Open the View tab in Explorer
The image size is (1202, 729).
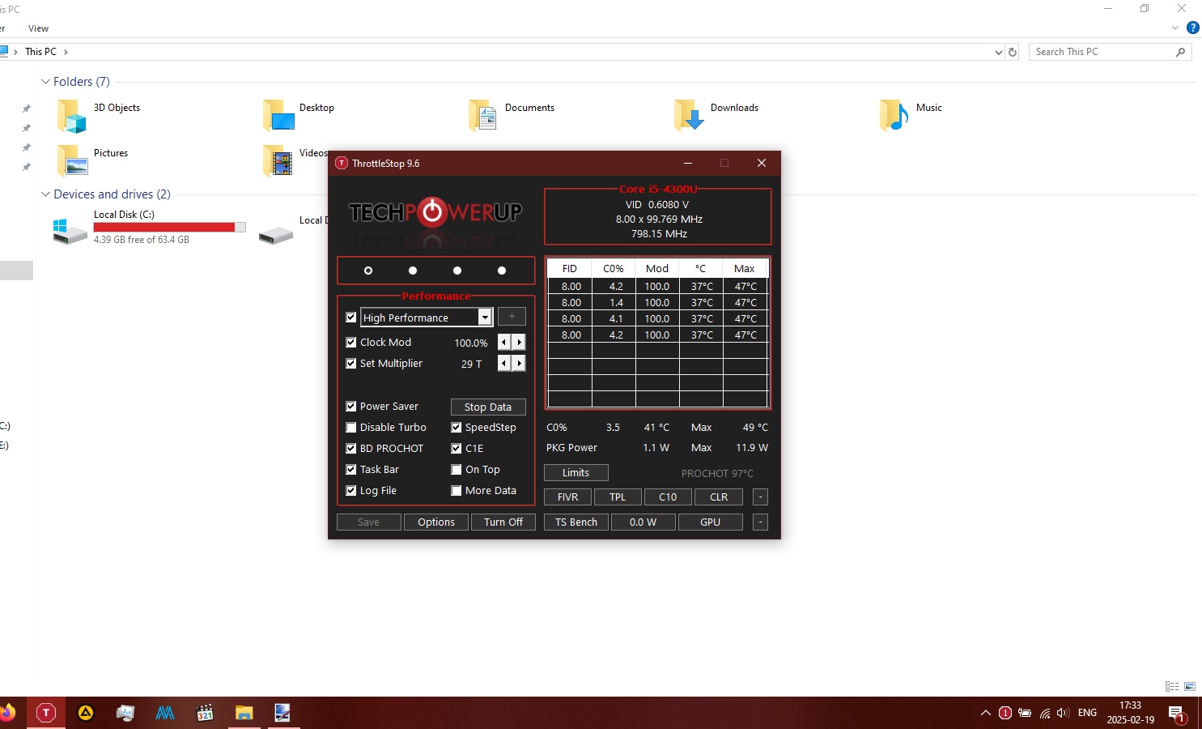[38, 28]
